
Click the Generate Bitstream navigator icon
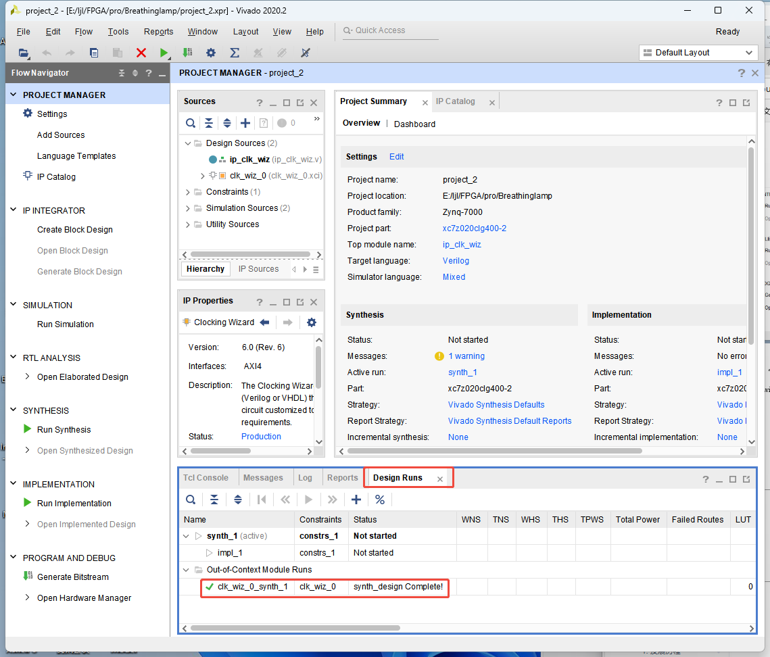point(28,576)
